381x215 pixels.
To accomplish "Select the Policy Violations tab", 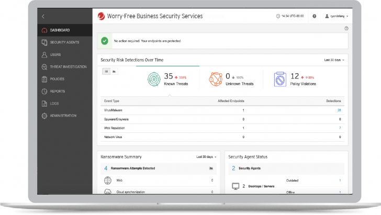I will coord(295,79).
